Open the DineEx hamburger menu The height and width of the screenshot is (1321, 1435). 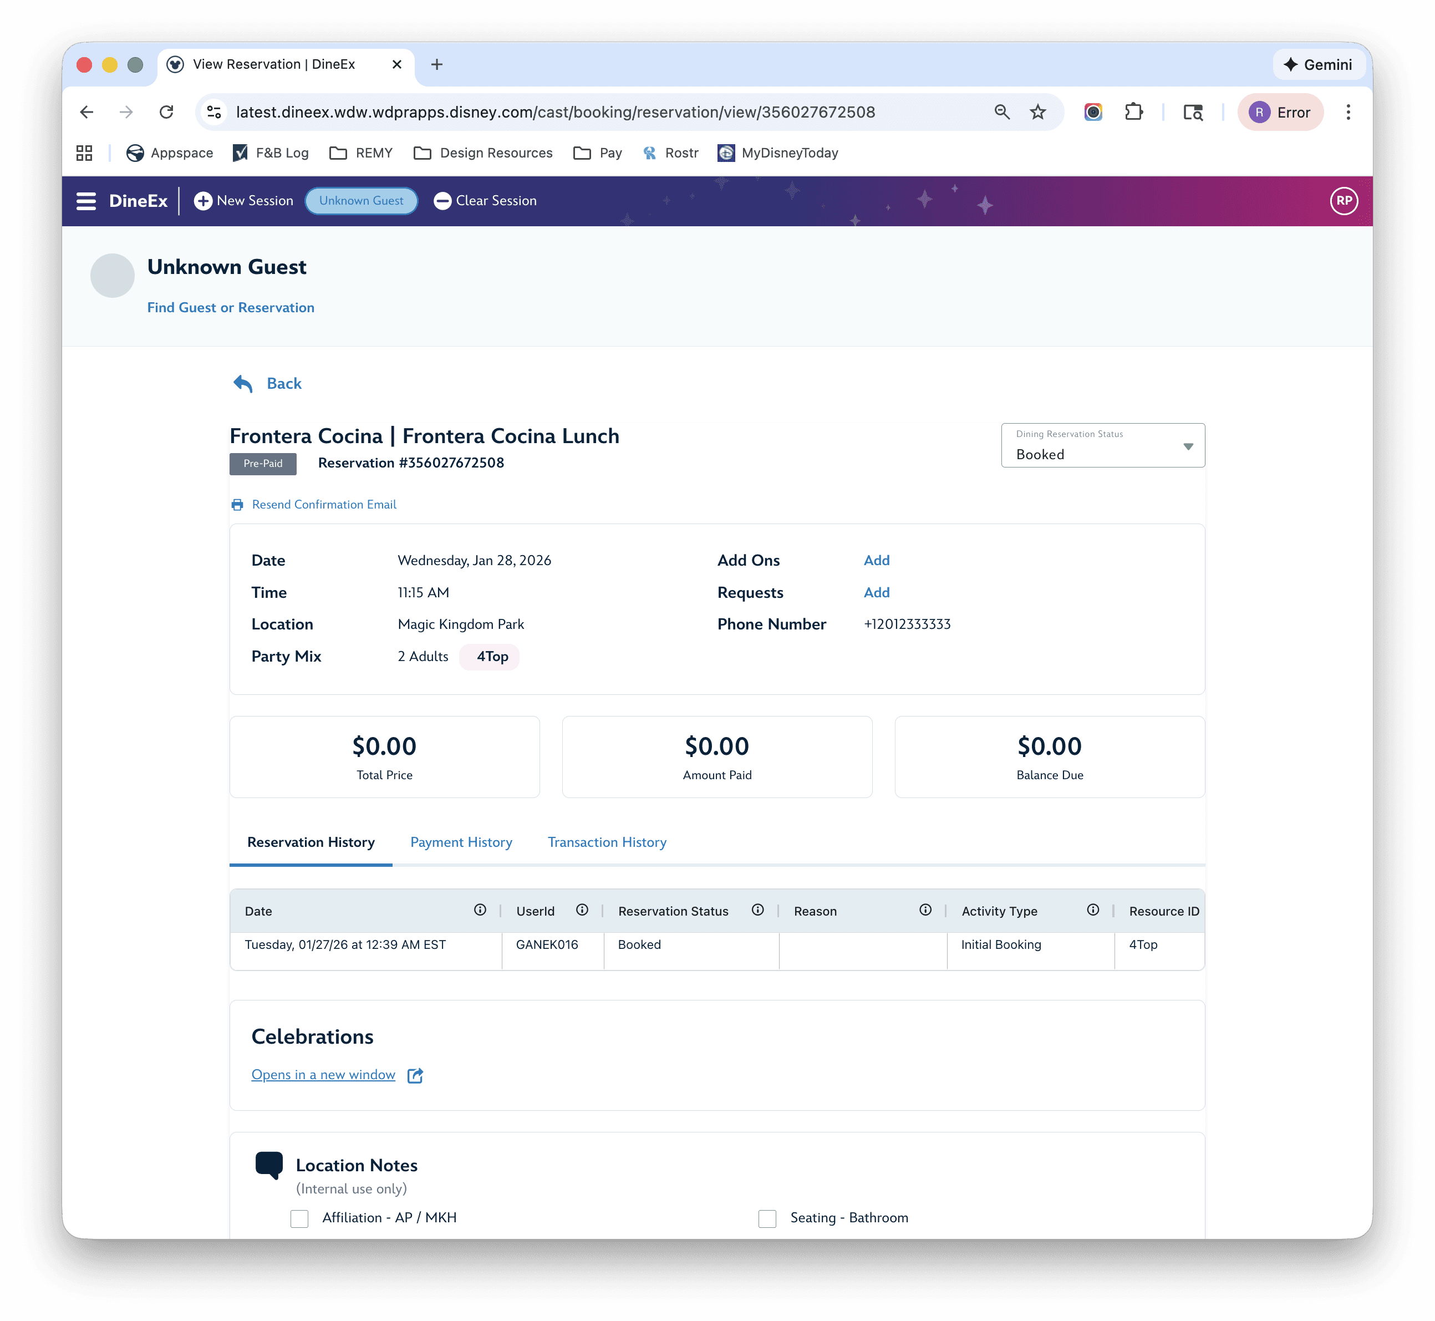(86, 201)
